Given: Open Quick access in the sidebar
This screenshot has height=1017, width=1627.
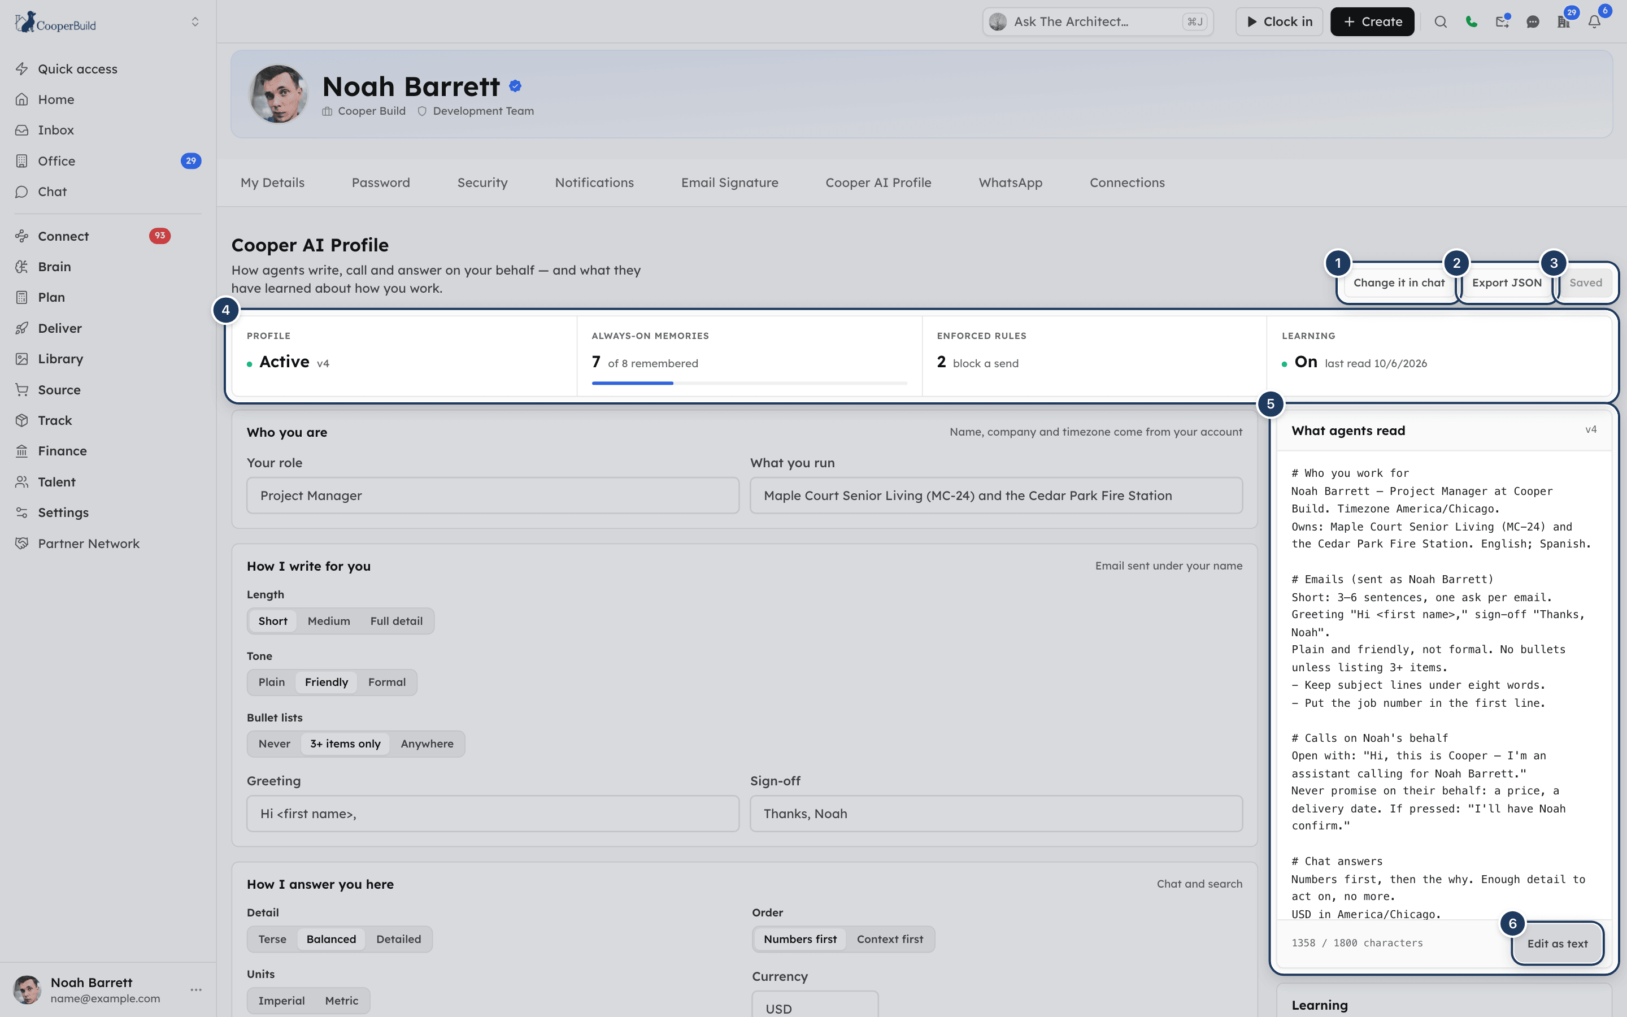Looking at the screenshot, I should point(107,68).
